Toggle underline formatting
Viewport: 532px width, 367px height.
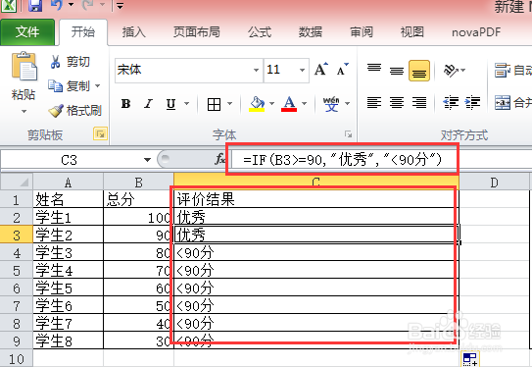pos(171,104)
